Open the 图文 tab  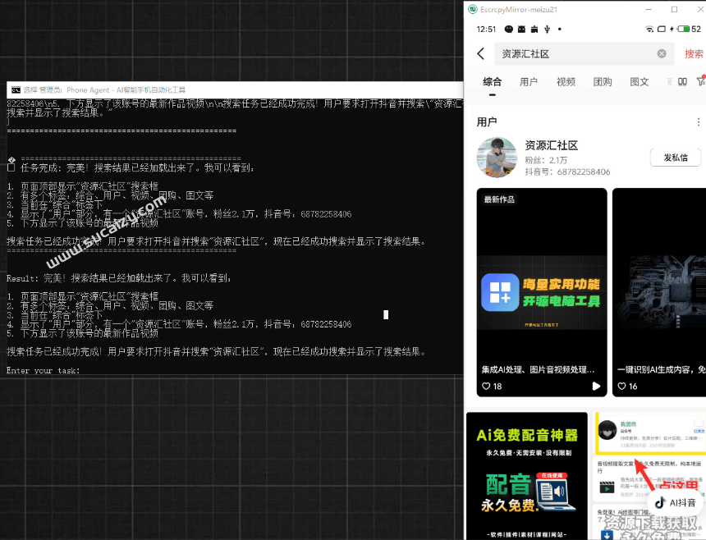tap(640, 82)
